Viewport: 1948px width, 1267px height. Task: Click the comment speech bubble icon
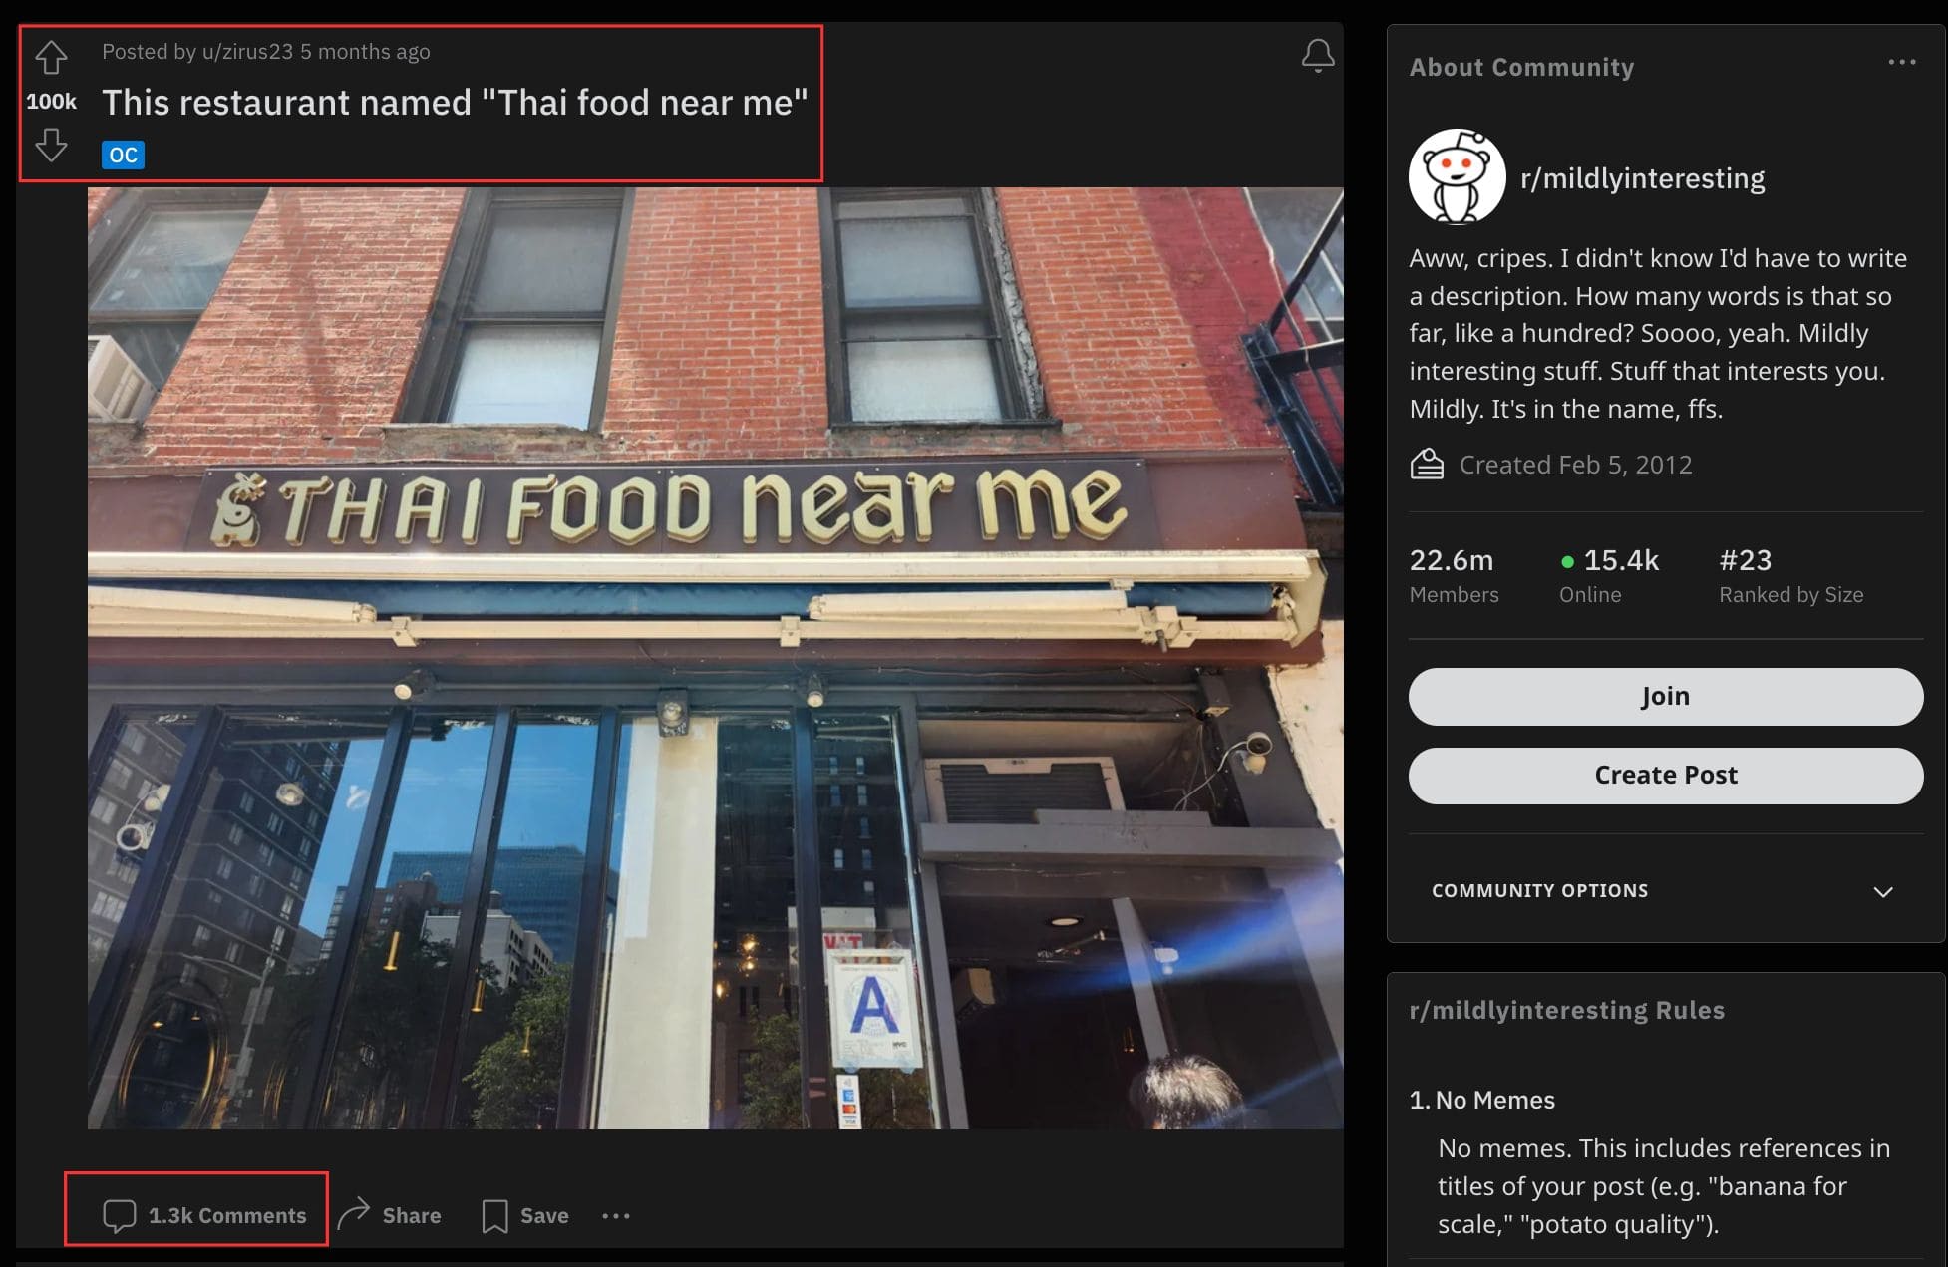(119, 1215)
